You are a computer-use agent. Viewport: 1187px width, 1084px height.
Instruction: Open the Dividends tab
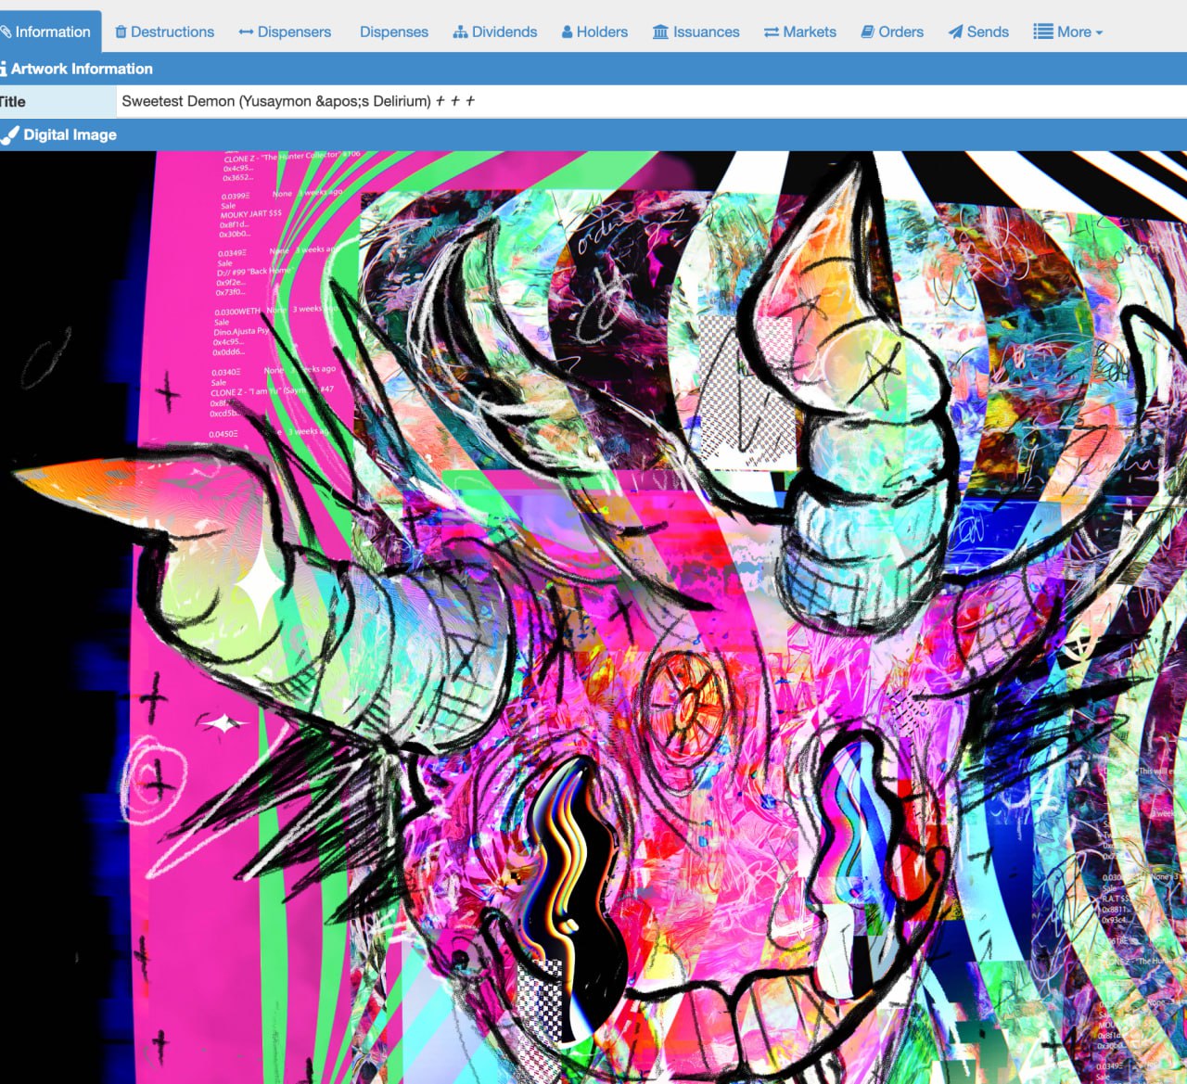pyautogui.click(x=495, y=32)
